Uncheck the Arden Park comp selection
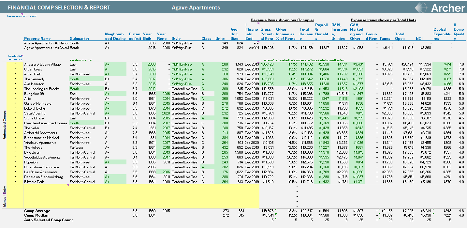 tap(15, 74)
